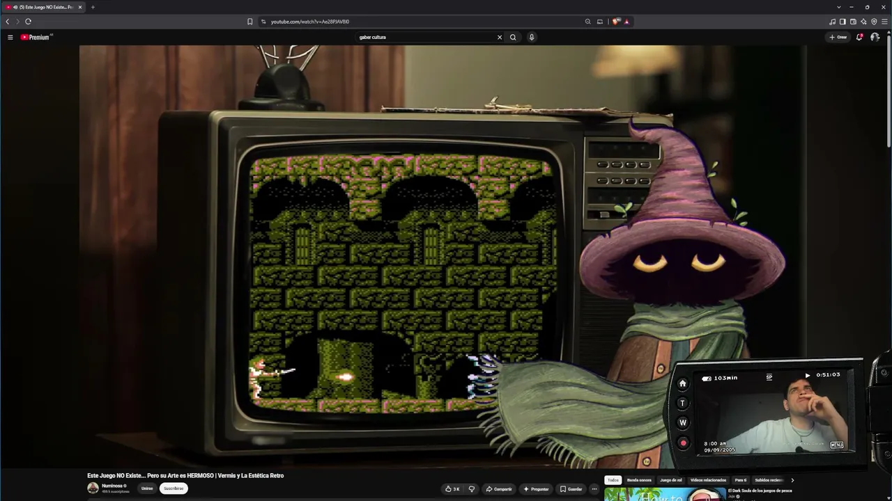Screen dimensions: 892x501
Task: Close the 'Este Juego NO Existe' tab
Action: (x=80, y=7)
